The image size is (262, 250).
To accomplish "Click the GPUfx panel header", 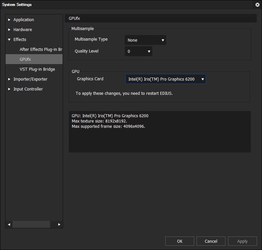I will point(161,18).
